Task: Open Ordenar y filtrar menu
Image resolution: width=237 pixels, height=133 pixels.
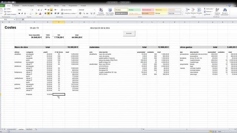Action: (x=217, y=12)
